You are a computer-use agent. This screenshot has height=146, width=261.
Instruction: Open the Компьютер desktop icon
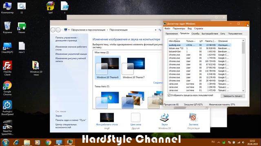7,7
